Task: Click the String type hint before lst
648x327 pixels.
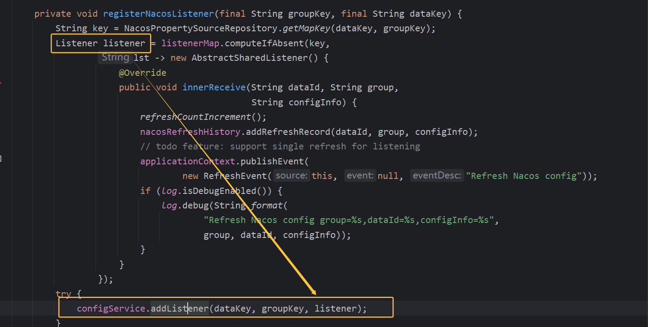Action: coord(115,57)
